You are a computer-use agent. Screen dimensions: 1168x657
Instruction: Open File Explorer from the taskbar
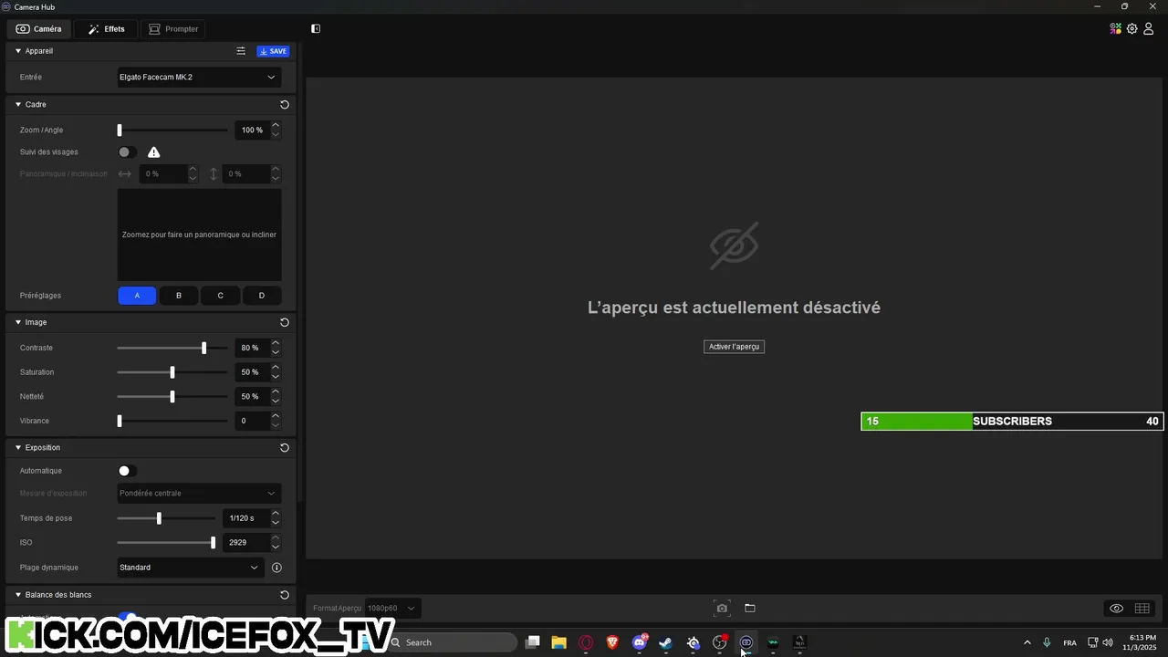click(559, 642)
